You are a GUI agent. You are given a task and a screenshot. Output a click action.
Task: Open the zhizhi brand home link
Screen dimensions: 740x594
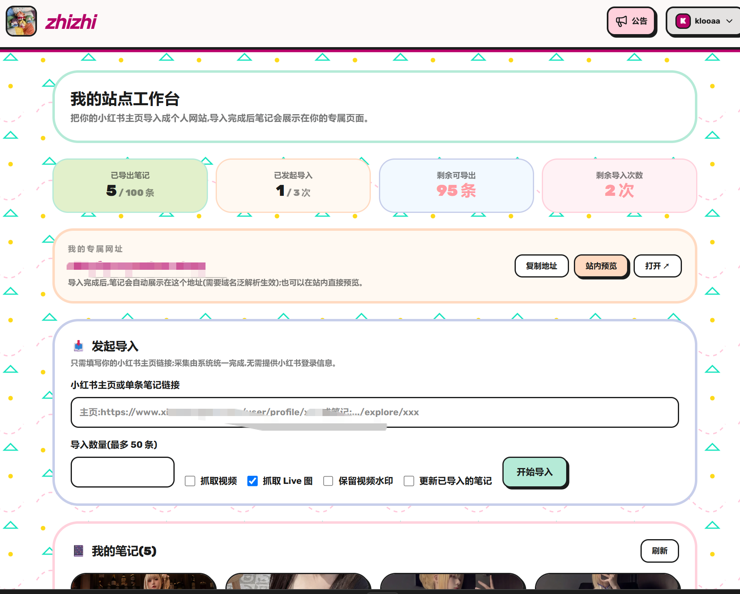71,22
